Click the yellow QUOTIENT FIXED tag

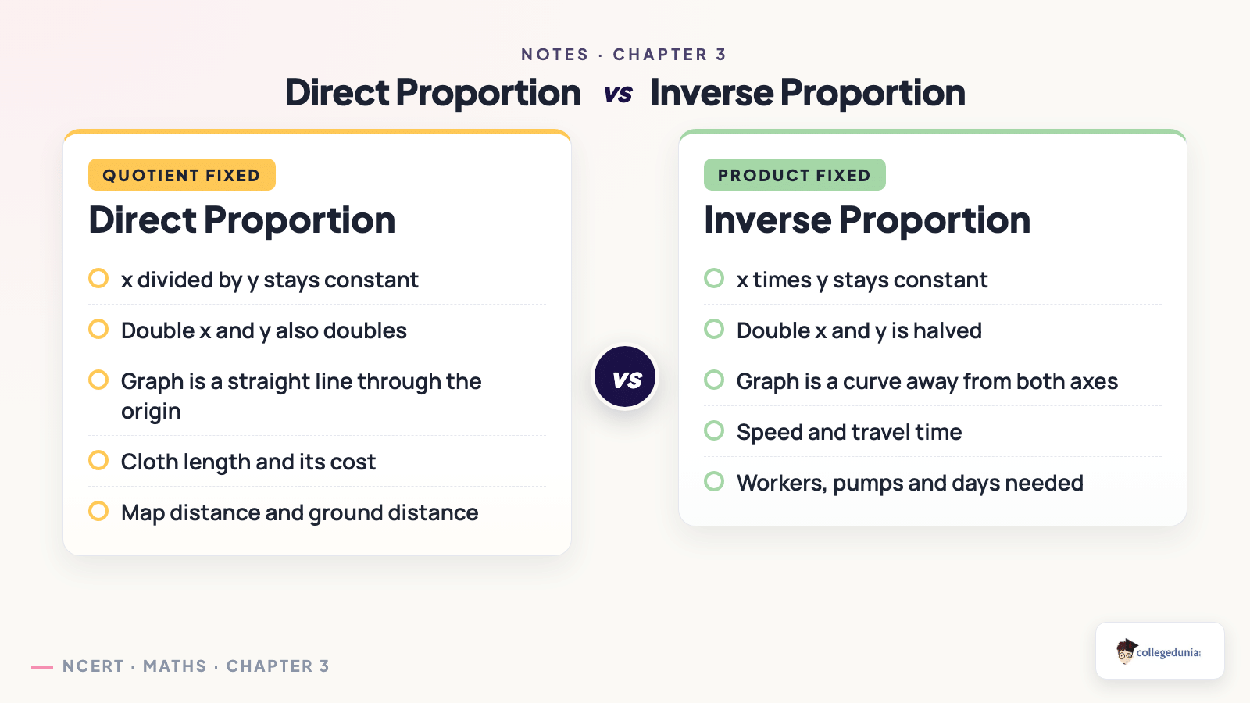[182, 175]
